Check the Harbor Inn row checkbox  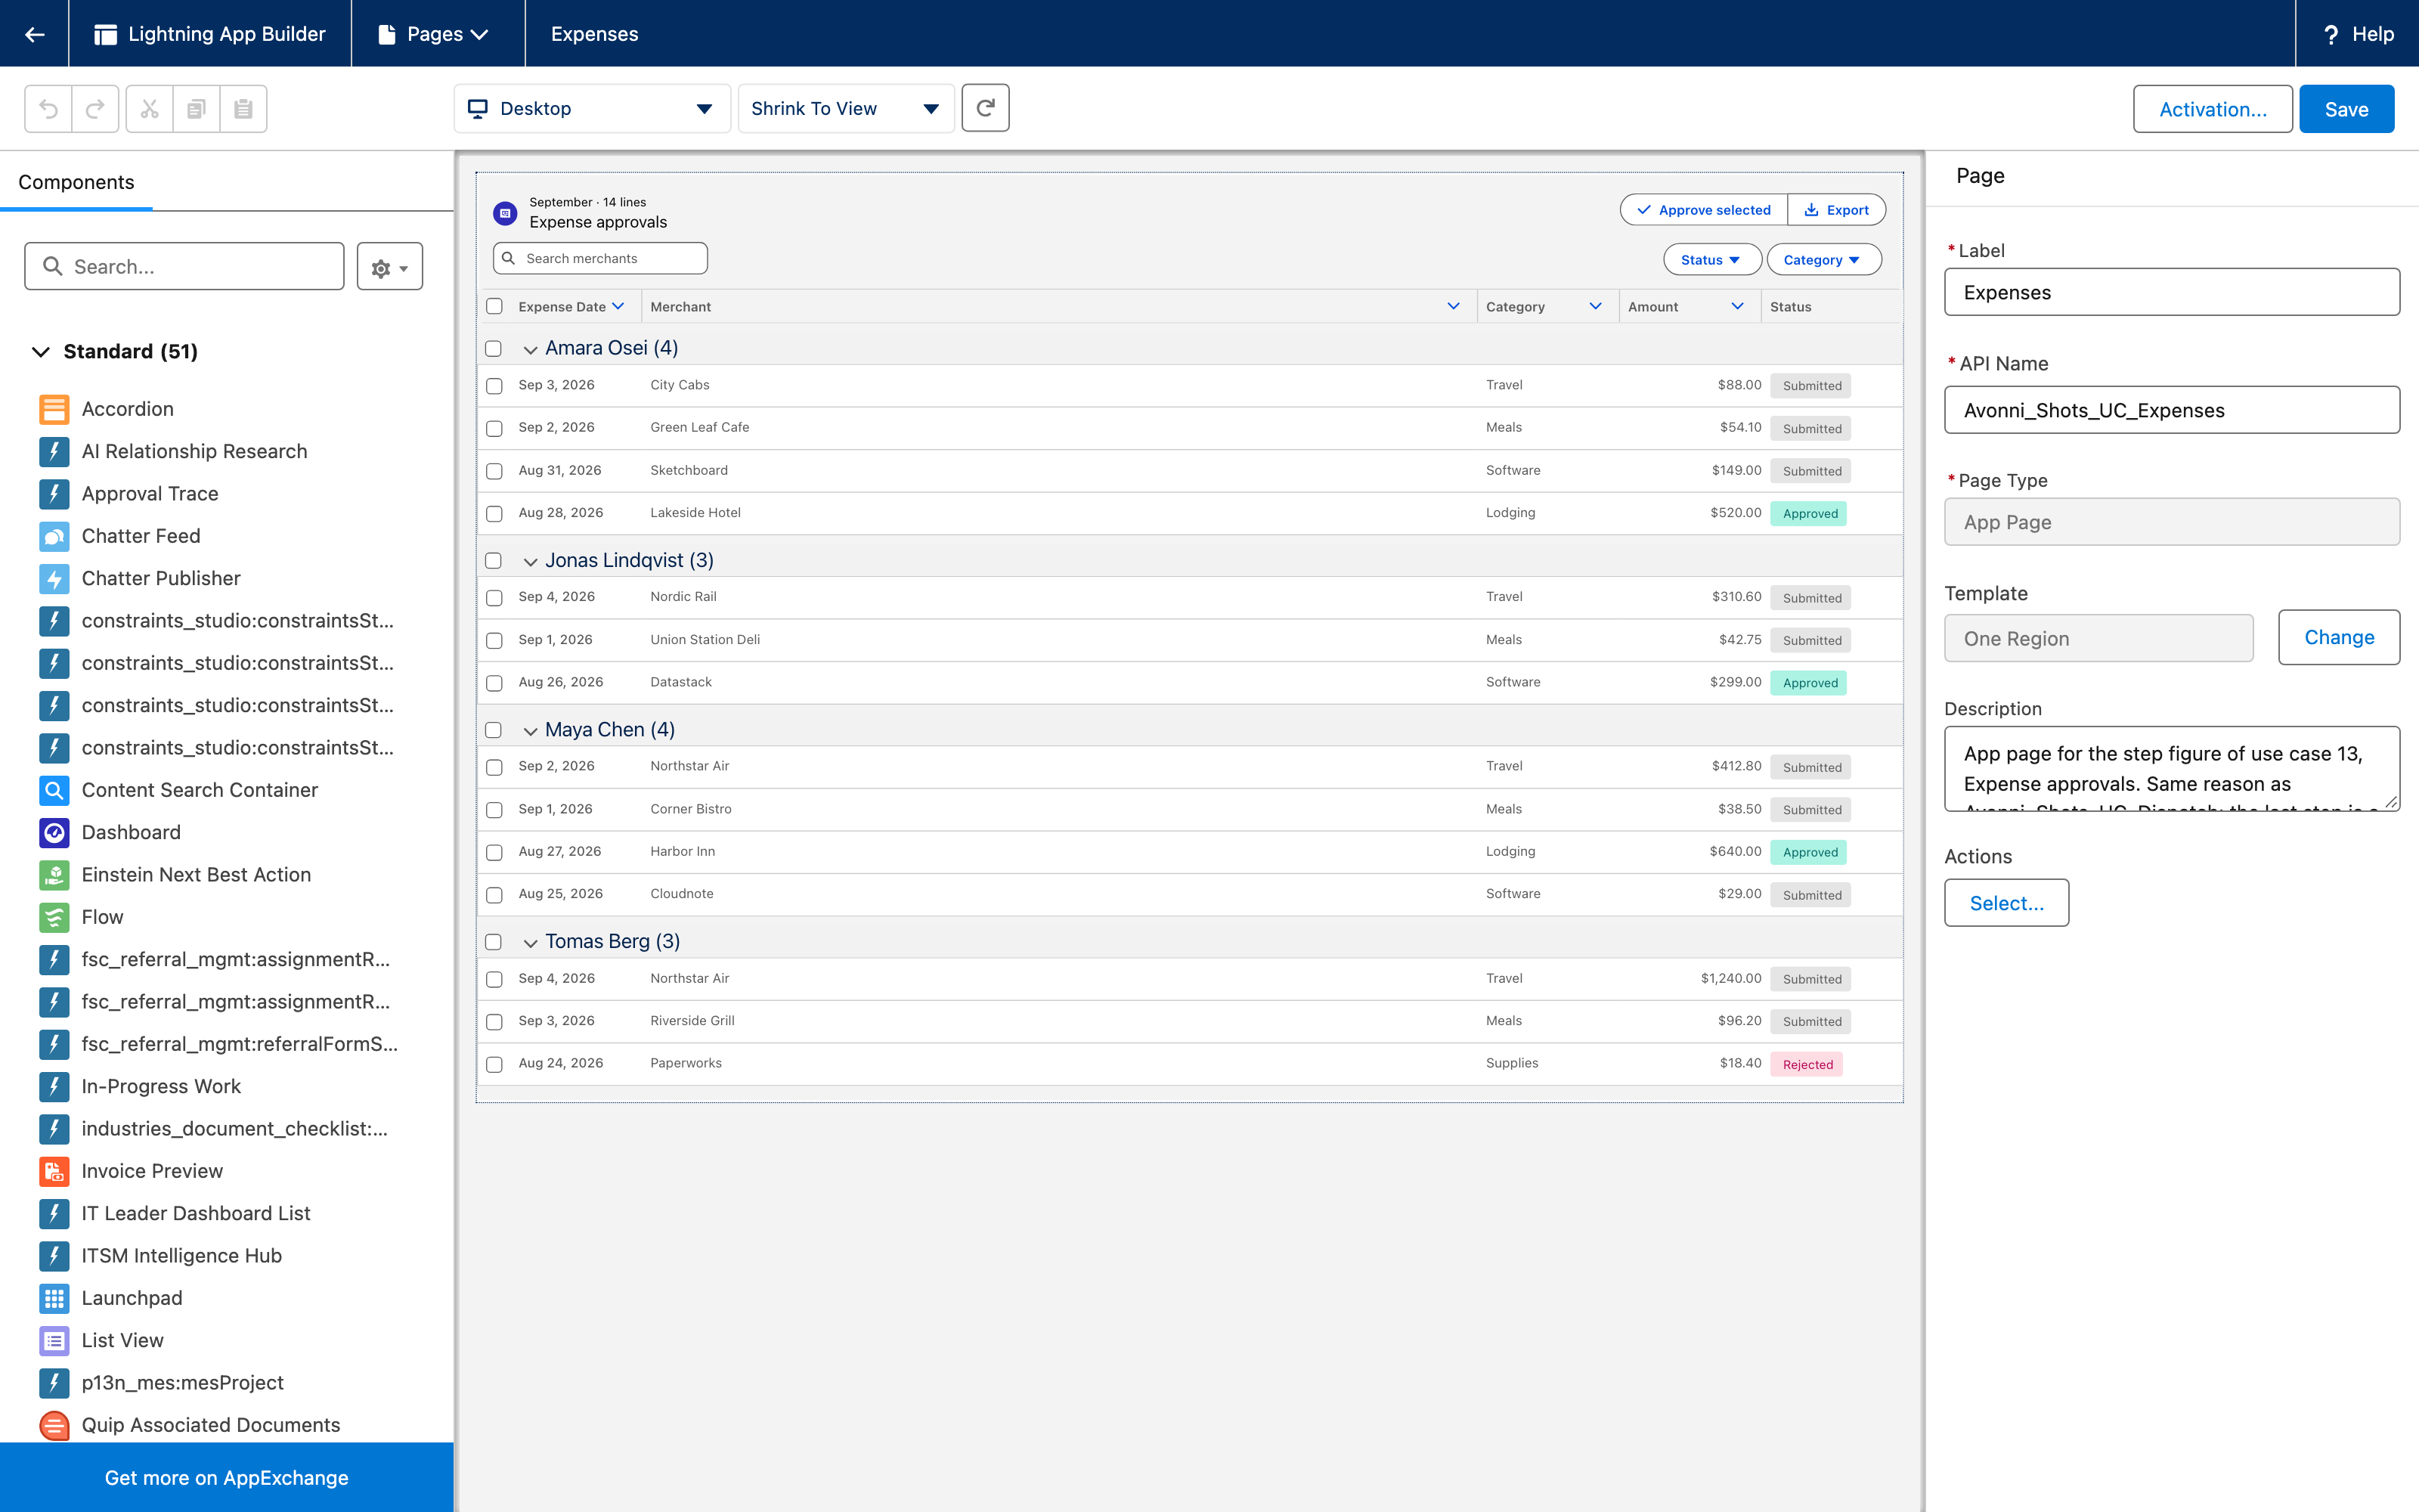click(494, 852)
